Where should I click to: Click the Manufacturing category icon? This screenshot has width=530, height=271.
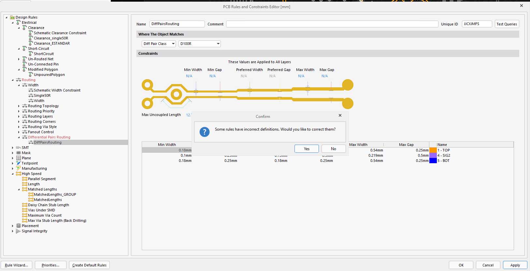tap(19, 168)
